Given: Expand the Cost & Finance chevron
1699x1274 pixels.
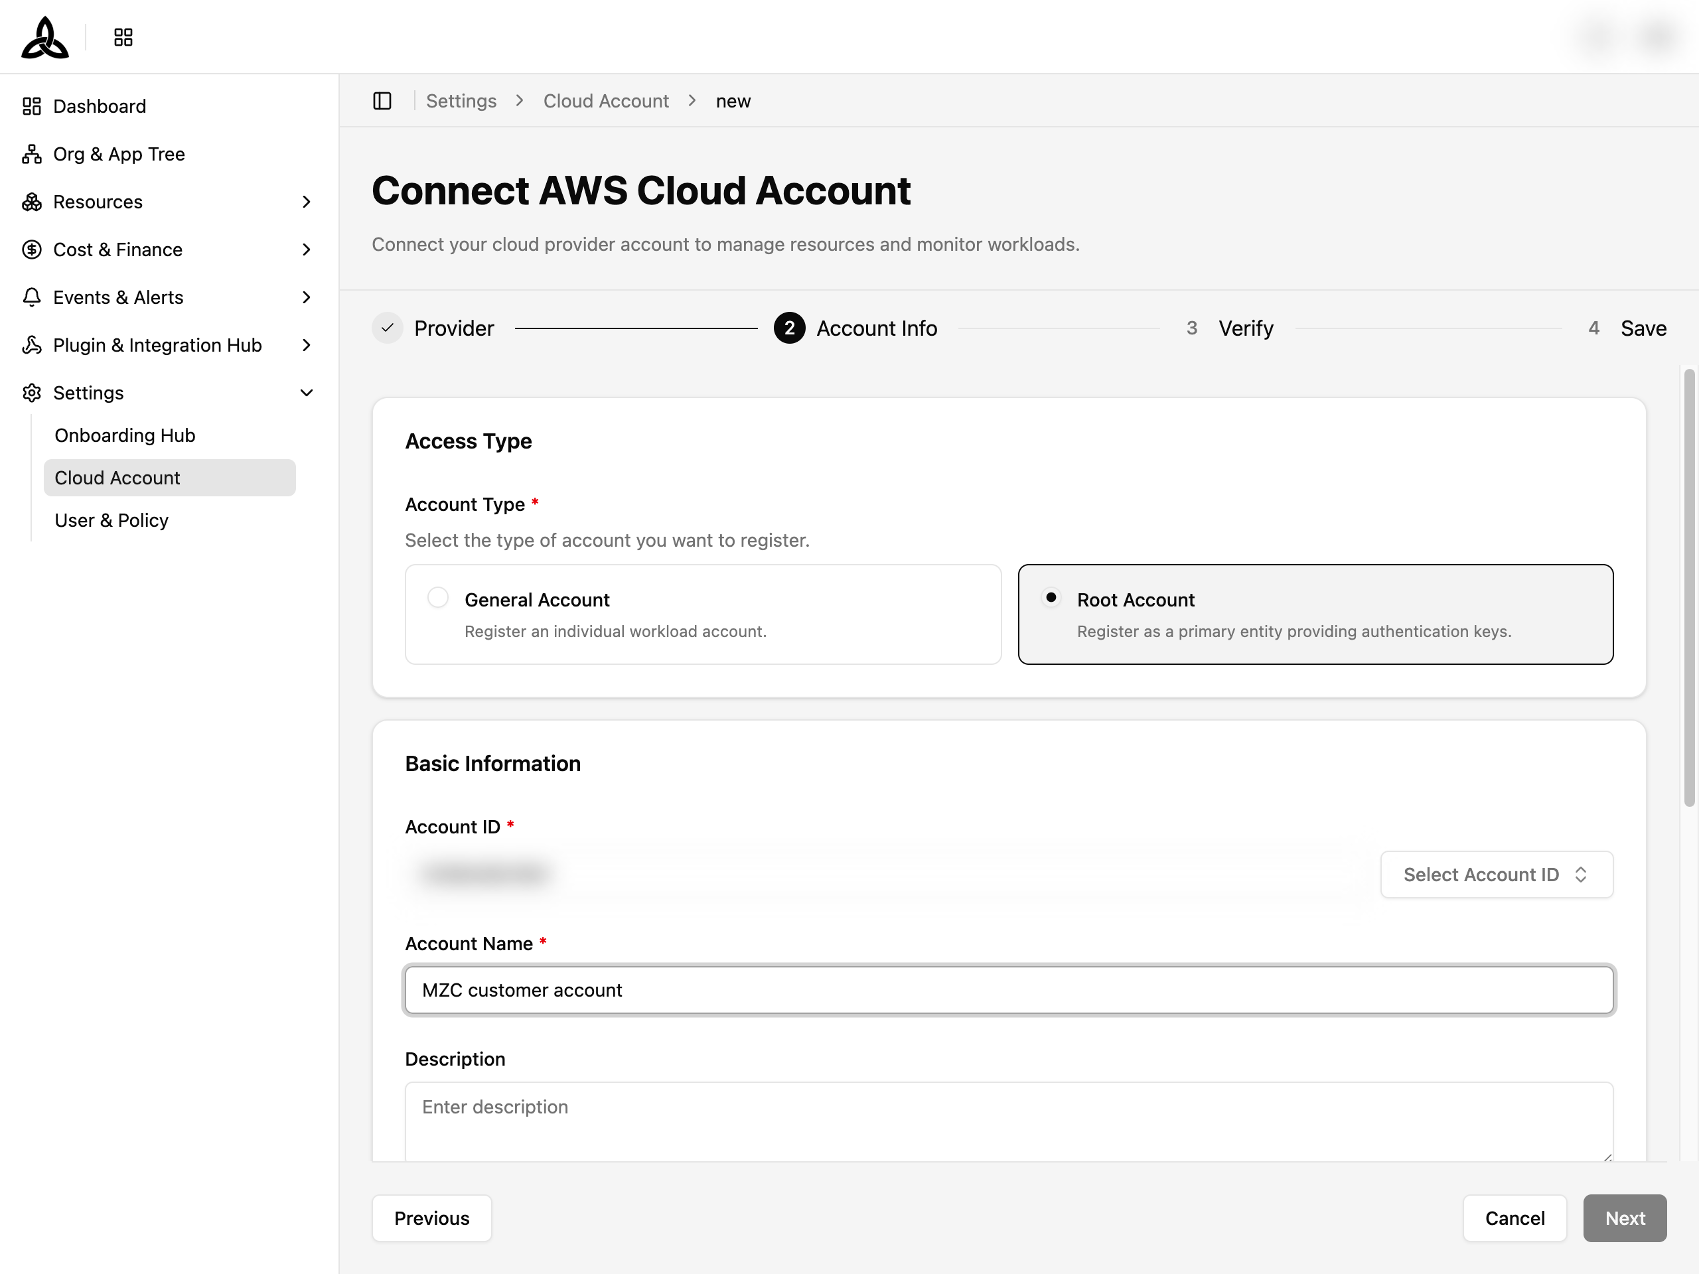Looking at the screenshot, I should 307,249.
